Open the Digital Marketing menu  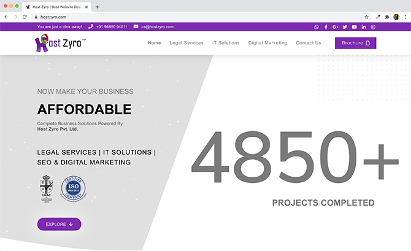point(267,43)
